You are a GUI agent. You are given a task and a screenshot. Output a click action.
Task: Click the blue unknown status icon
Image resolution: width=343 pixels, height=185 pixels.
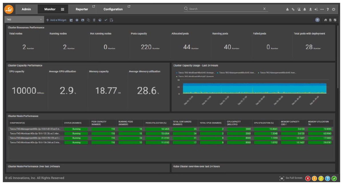pos(328,178)
